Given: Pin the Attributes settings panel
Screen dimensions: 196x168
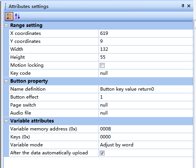Looking at the screenshot, I should click(x=183, y=6).
